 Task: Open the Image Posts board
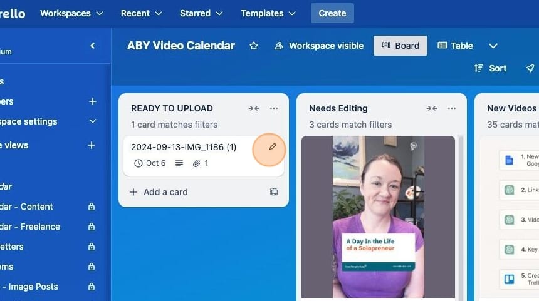point(29,287)
